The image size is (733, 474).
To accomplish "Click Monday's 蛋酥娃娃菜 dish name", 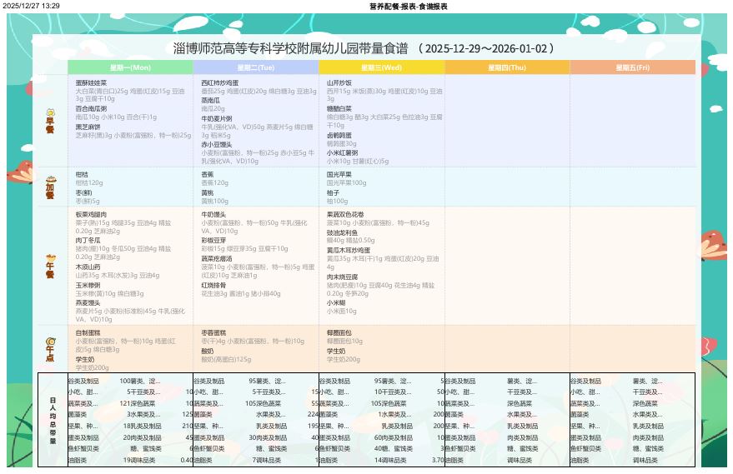I will pyautogui.click(x=91, y=83).
